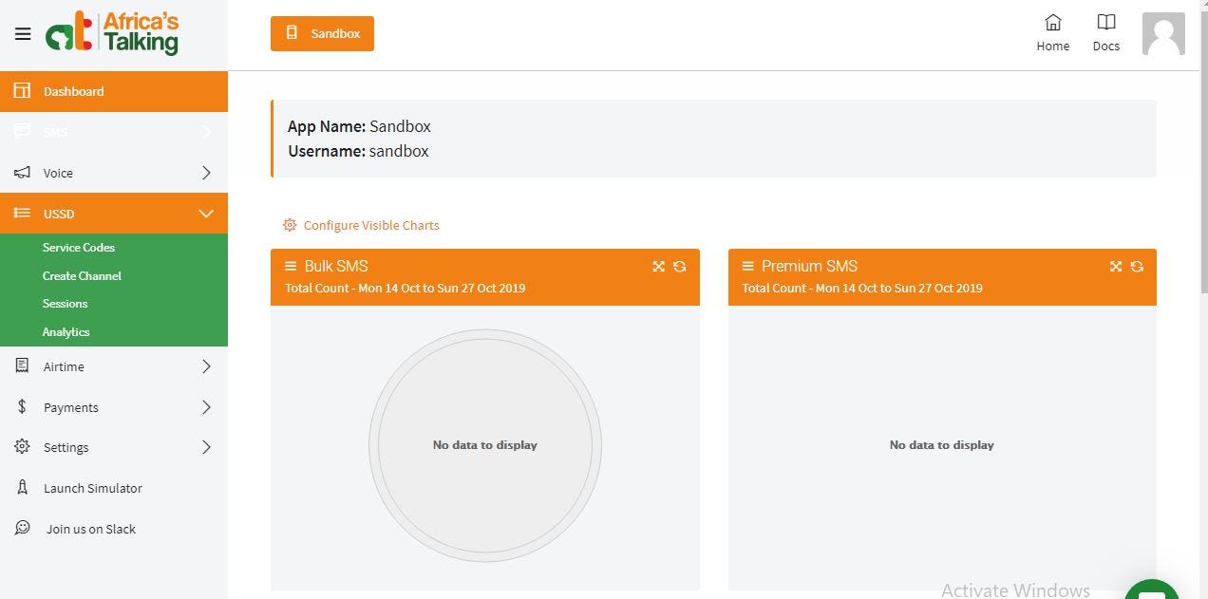Click the Airtime receipt icon
1208x599 pixels.
[22, 365]
